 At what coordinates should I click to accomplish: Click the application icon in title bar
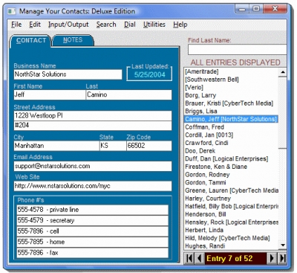[x=11, y=11]
